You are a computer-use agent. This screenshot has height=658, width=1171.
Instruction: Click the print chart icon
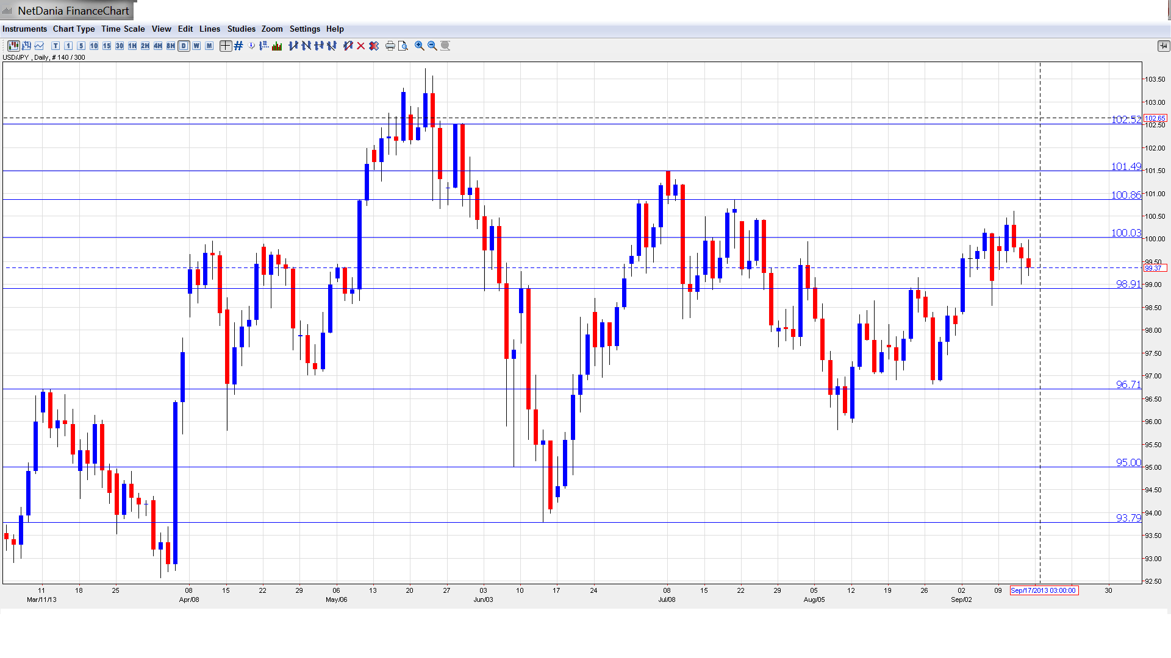[x=390, y=46]
